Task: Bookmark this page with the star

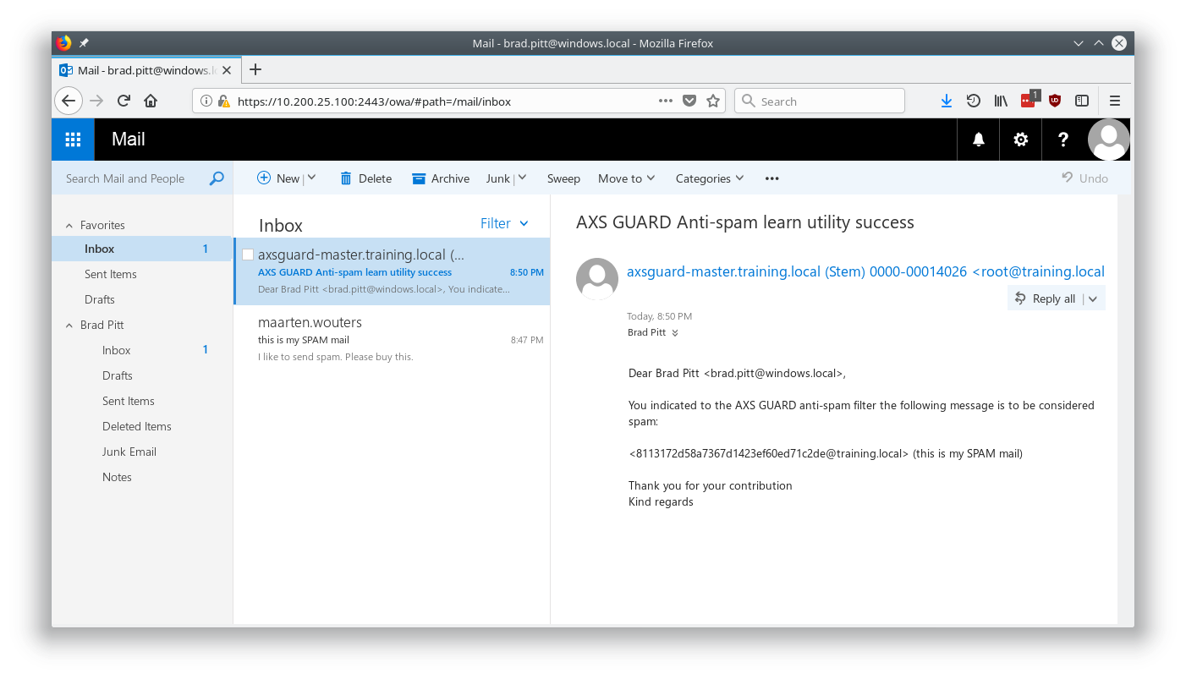Action: (x=713, y=101)
